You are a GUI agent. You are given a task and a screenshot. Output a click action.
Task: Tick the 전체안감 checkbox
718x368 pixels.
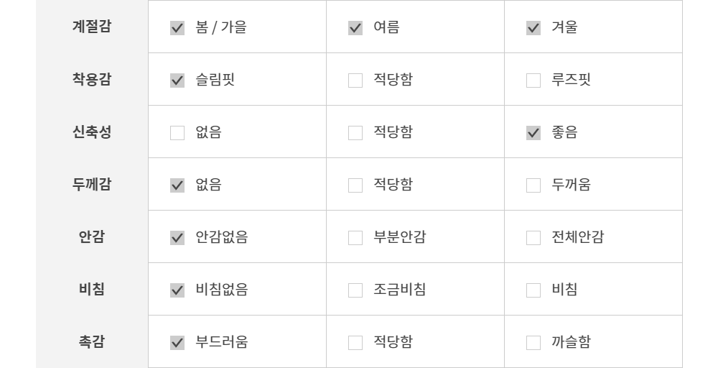[533, 238]
